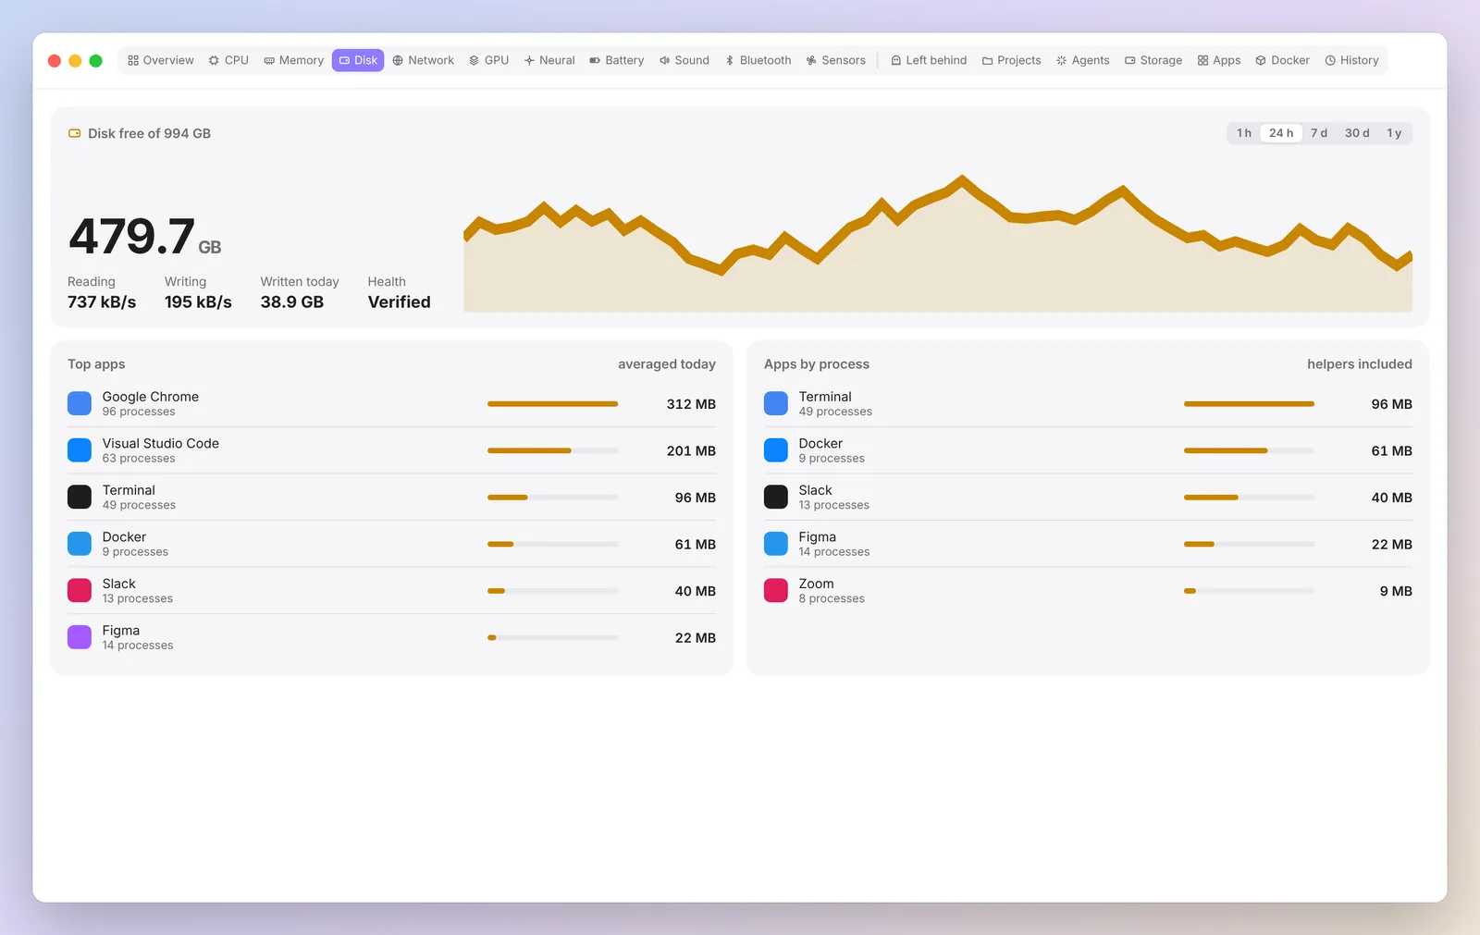
Task: Click Terminal icon in Apps by process
Action: tap(776, 403)
